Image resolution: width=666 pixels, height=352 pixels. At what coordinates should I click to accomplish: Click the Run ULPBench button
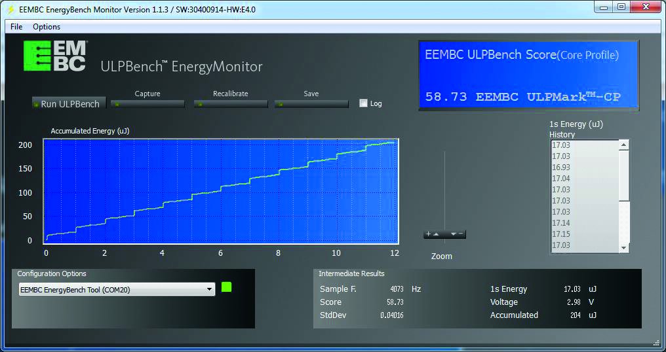click(x=69, y=104)
